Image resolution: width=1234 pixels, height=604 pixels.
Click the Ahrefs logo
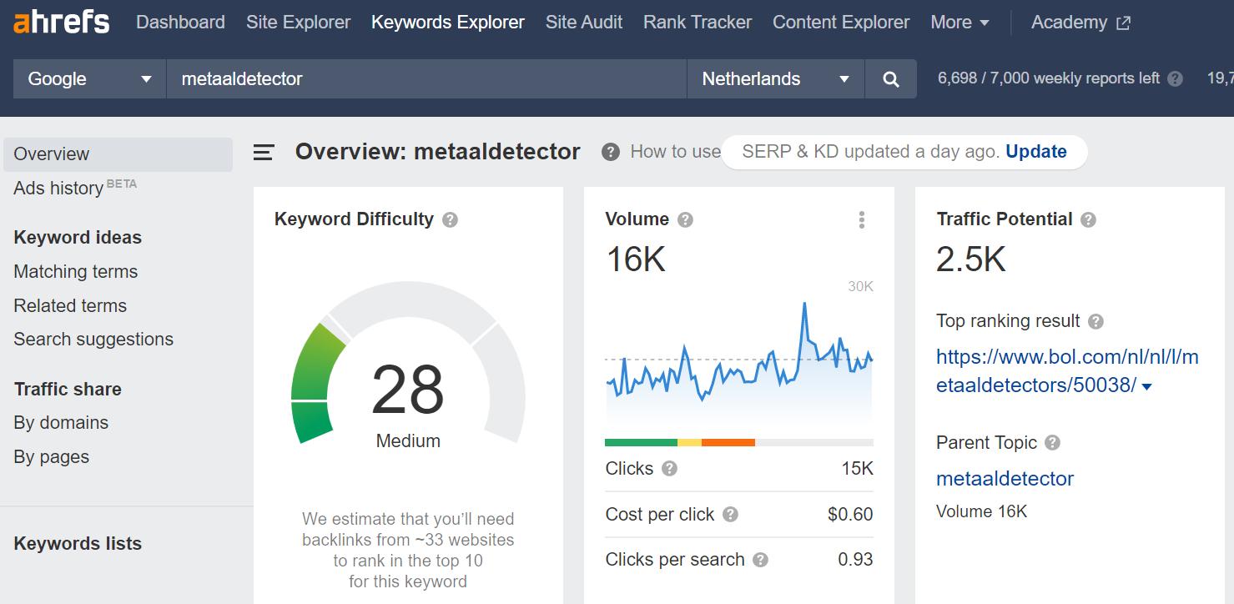[61, 23]
